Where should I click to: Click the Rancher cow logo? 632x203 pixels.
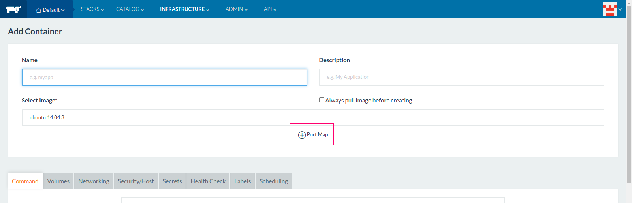tap(13, 9)
